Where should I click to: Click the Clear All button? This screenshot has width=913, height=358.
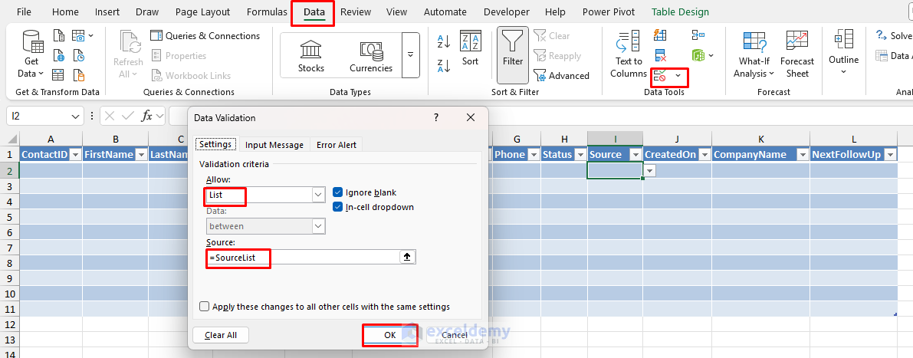click(221, 335)
